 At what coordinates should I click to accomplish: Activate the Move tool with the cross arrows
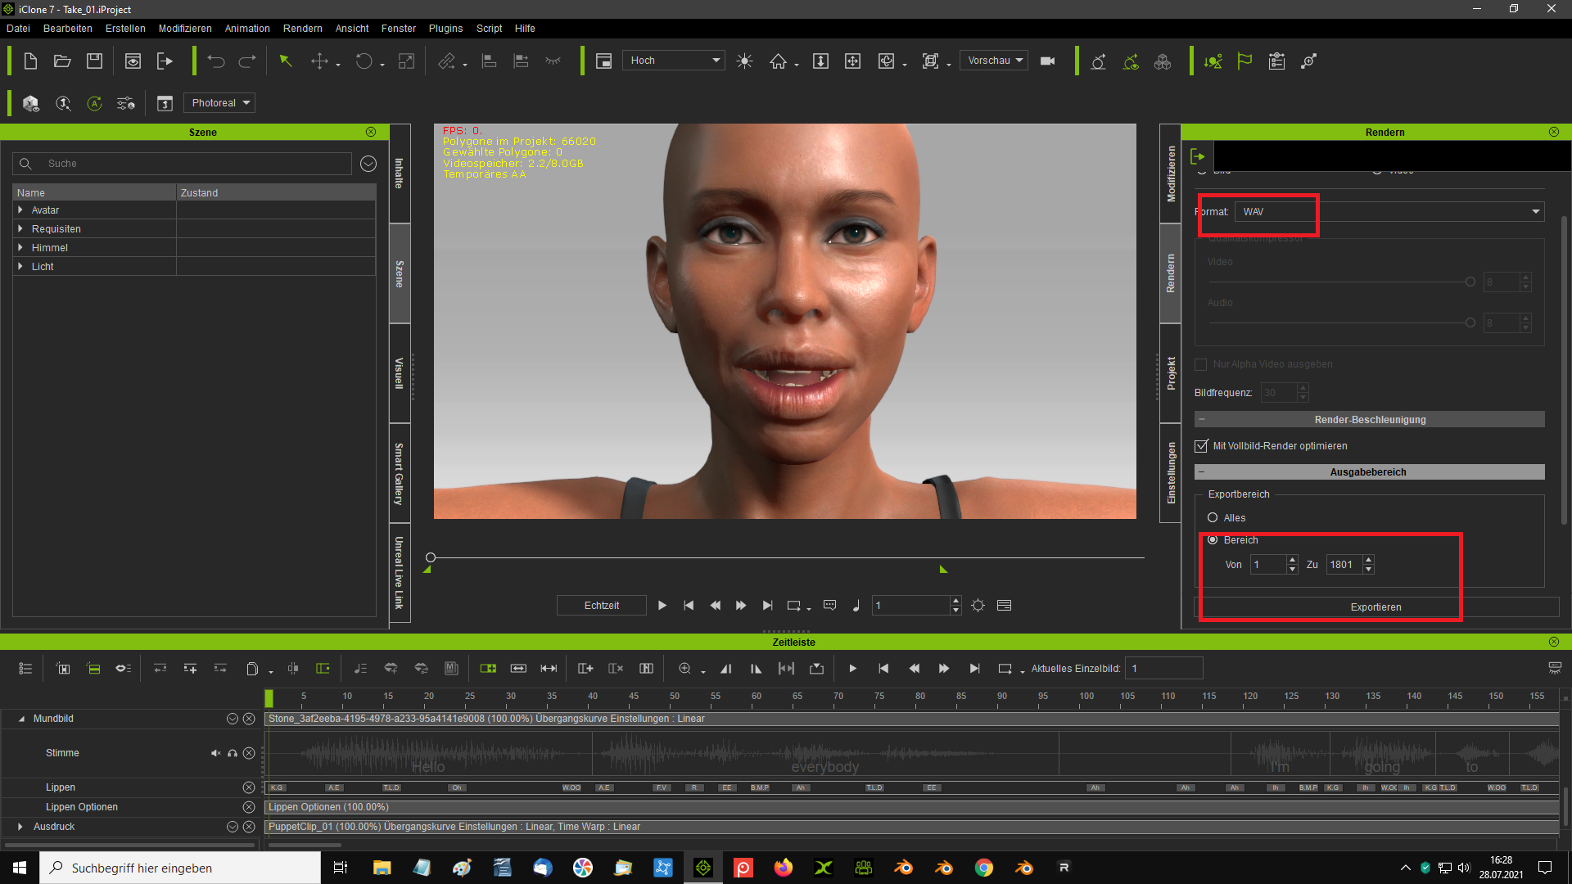coord(320,61)
